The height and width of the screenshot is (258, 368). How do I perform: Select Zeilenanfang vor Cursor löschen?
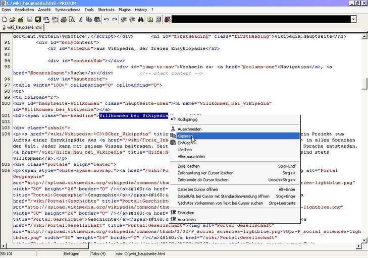[x=235, y=173]
